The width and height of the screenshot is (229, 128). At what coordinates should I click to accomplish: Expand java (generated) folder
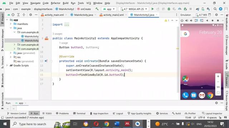point(11,53)
